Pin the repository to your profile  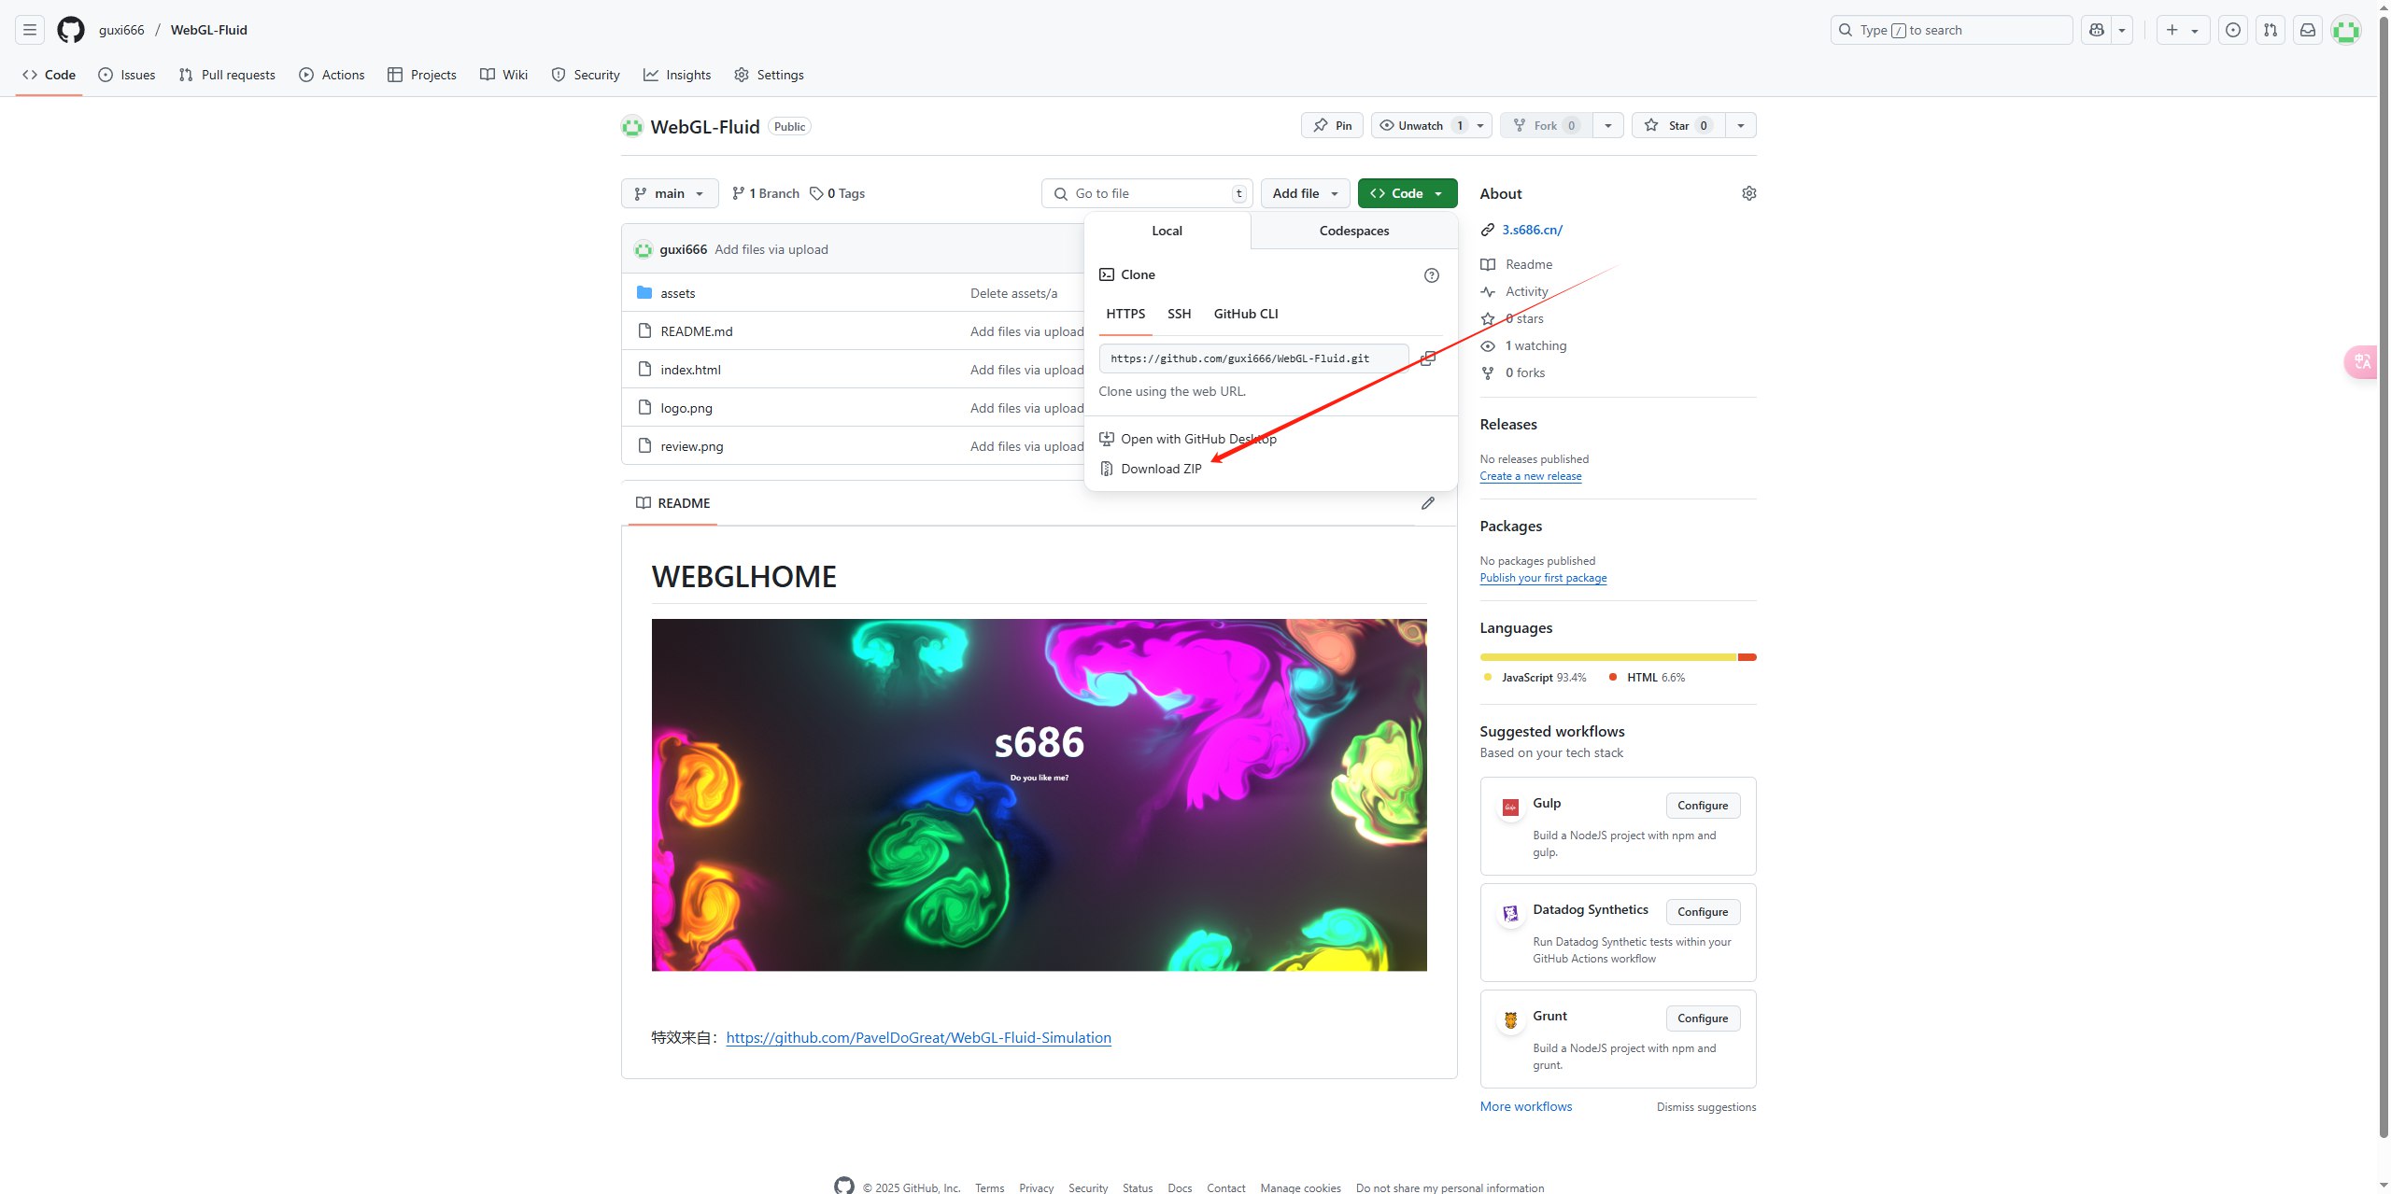(1333, 126)
